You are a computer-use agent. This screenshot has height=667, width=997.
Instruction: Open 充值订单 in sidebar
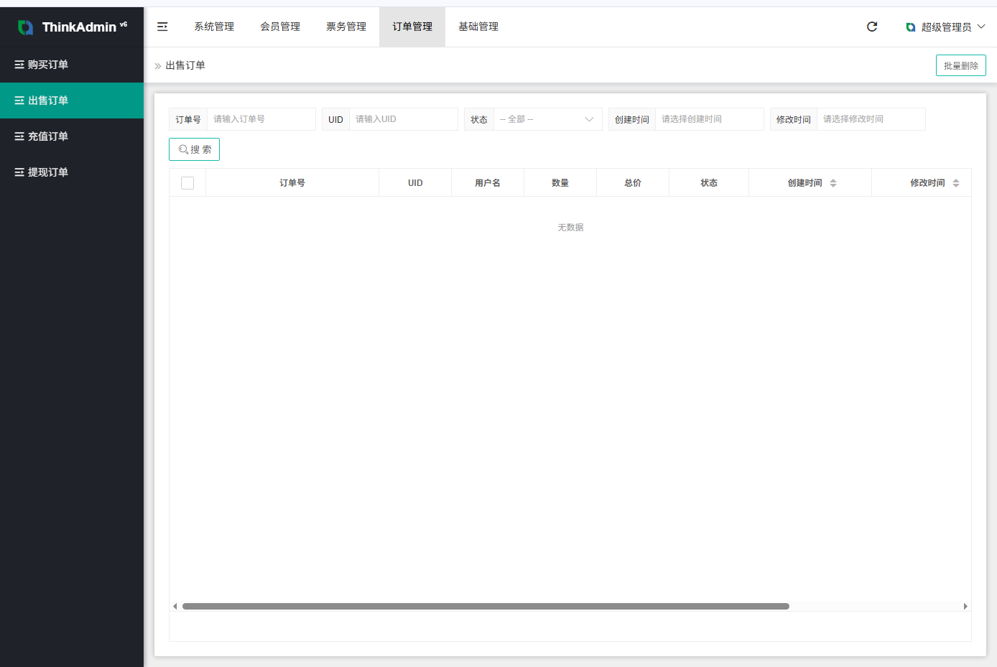click(72, 136)
